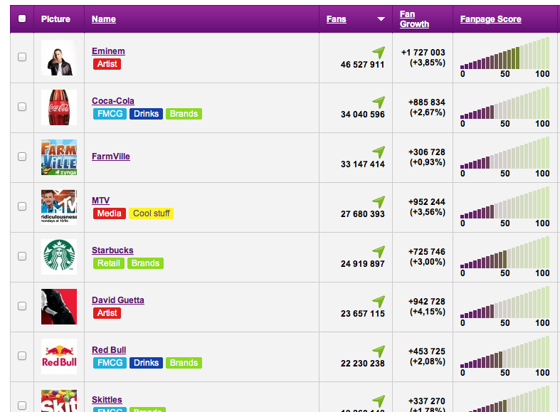This screenshot has width=560, height=412.
Task: Open the Eminem page link
Action: [108, 51]
